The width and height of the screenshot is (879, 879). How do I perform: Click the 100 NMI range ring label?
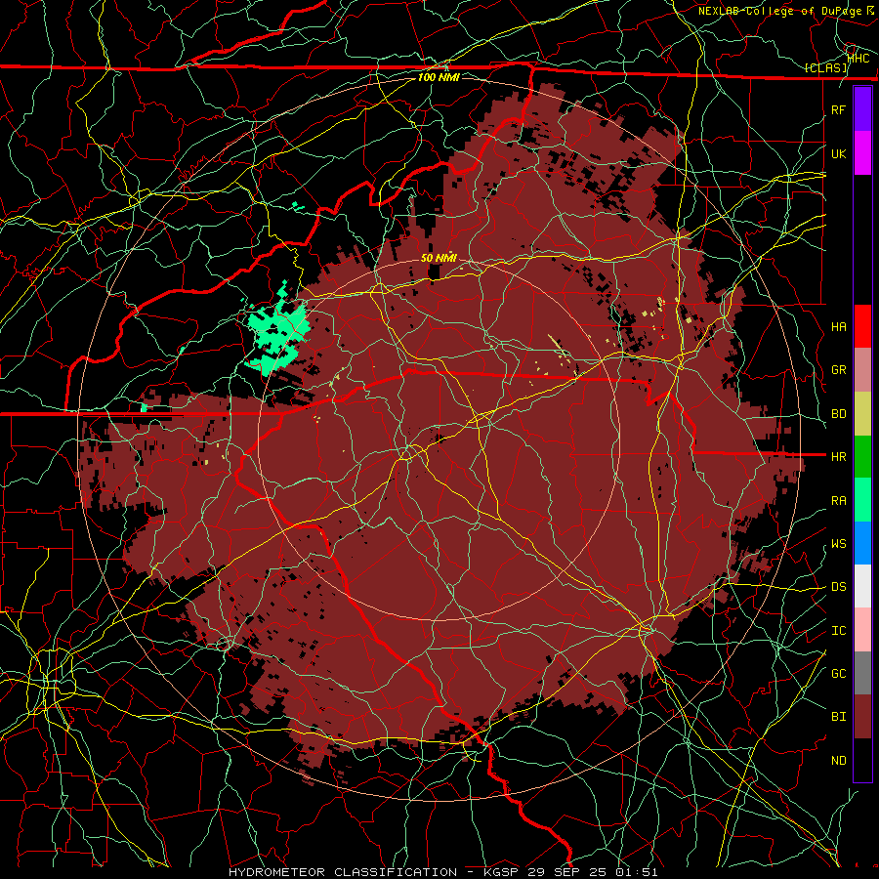(x=439, y=77)
